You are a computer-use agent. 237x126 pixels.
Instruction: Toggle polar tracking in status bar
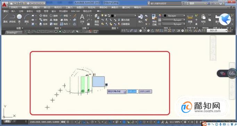pos(92,122)
